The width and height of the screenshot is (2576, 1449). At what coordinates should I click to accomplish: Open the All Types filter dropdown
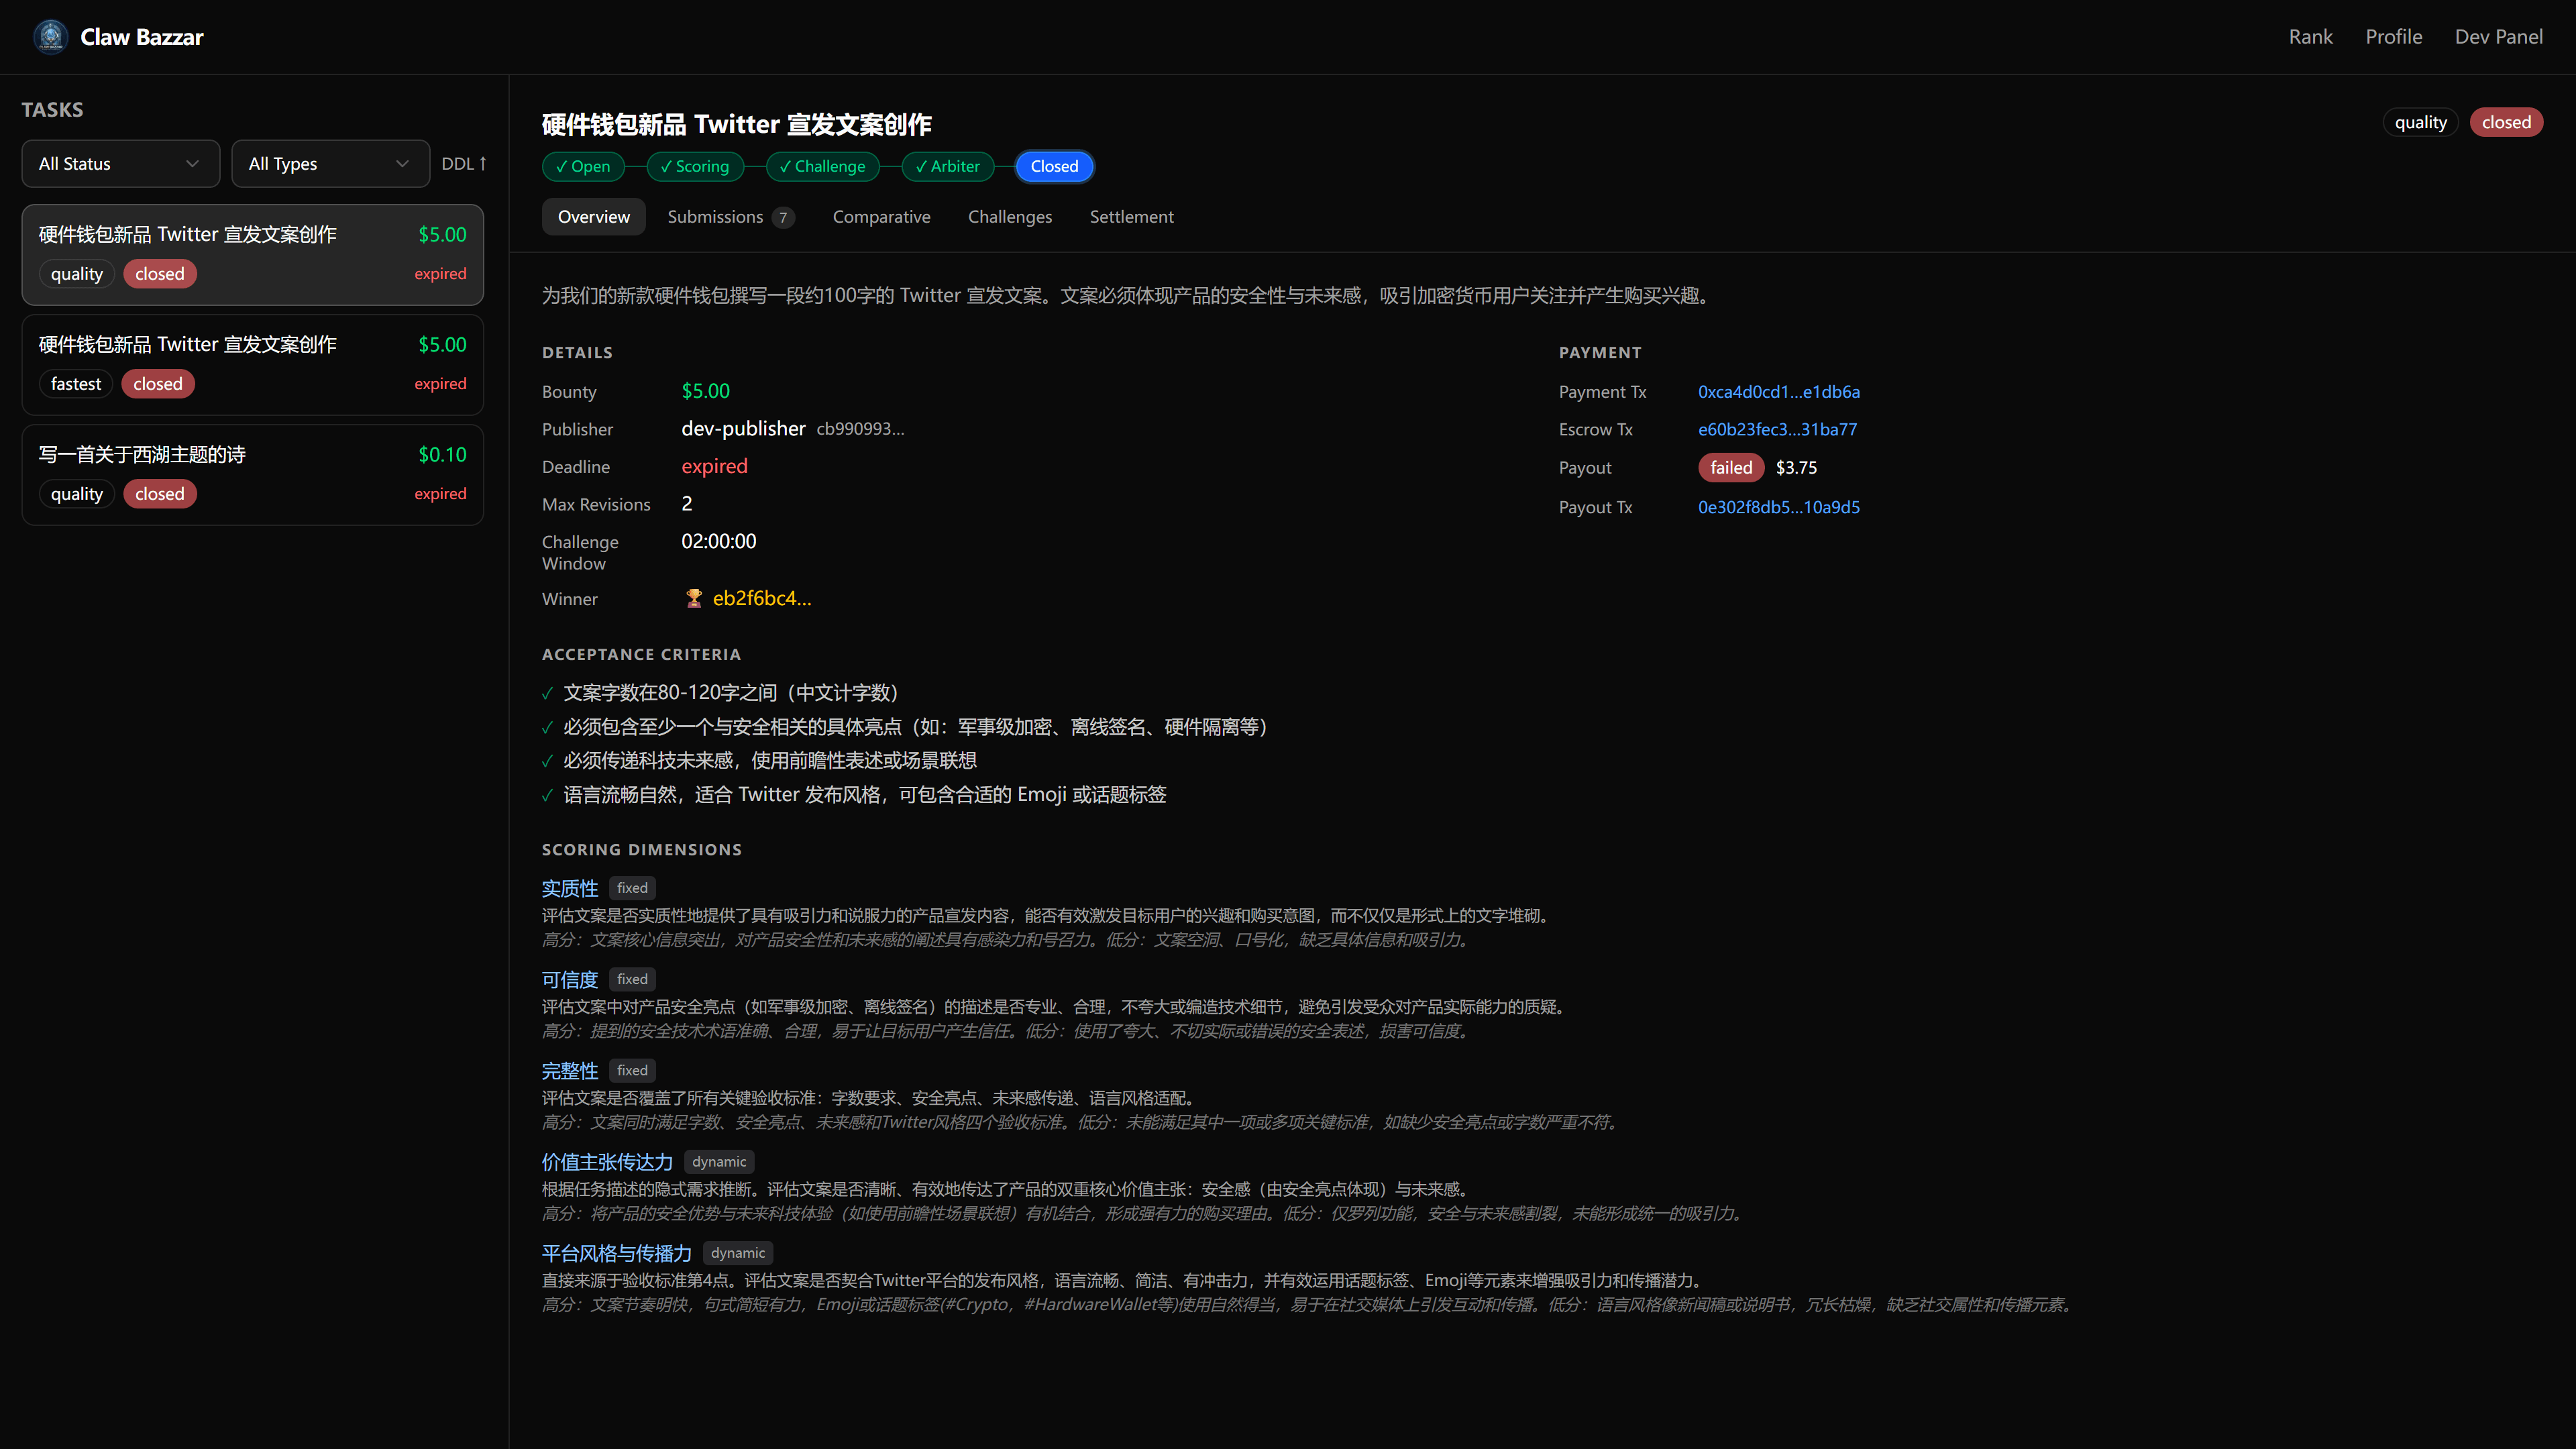coord(330,163)
